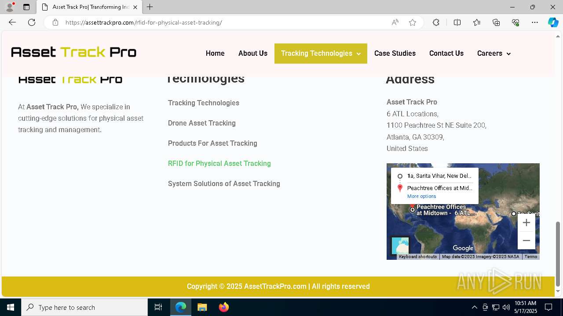Open Browser essentials icon
This screenshot has width=563, height=316.
(x=515, y=22)
